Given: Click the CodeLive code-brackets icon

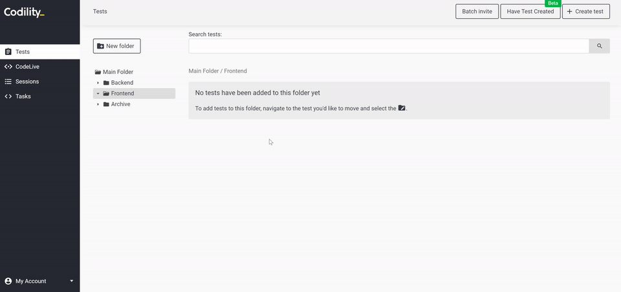Looking at the screenshot, I should click(8, 67).
